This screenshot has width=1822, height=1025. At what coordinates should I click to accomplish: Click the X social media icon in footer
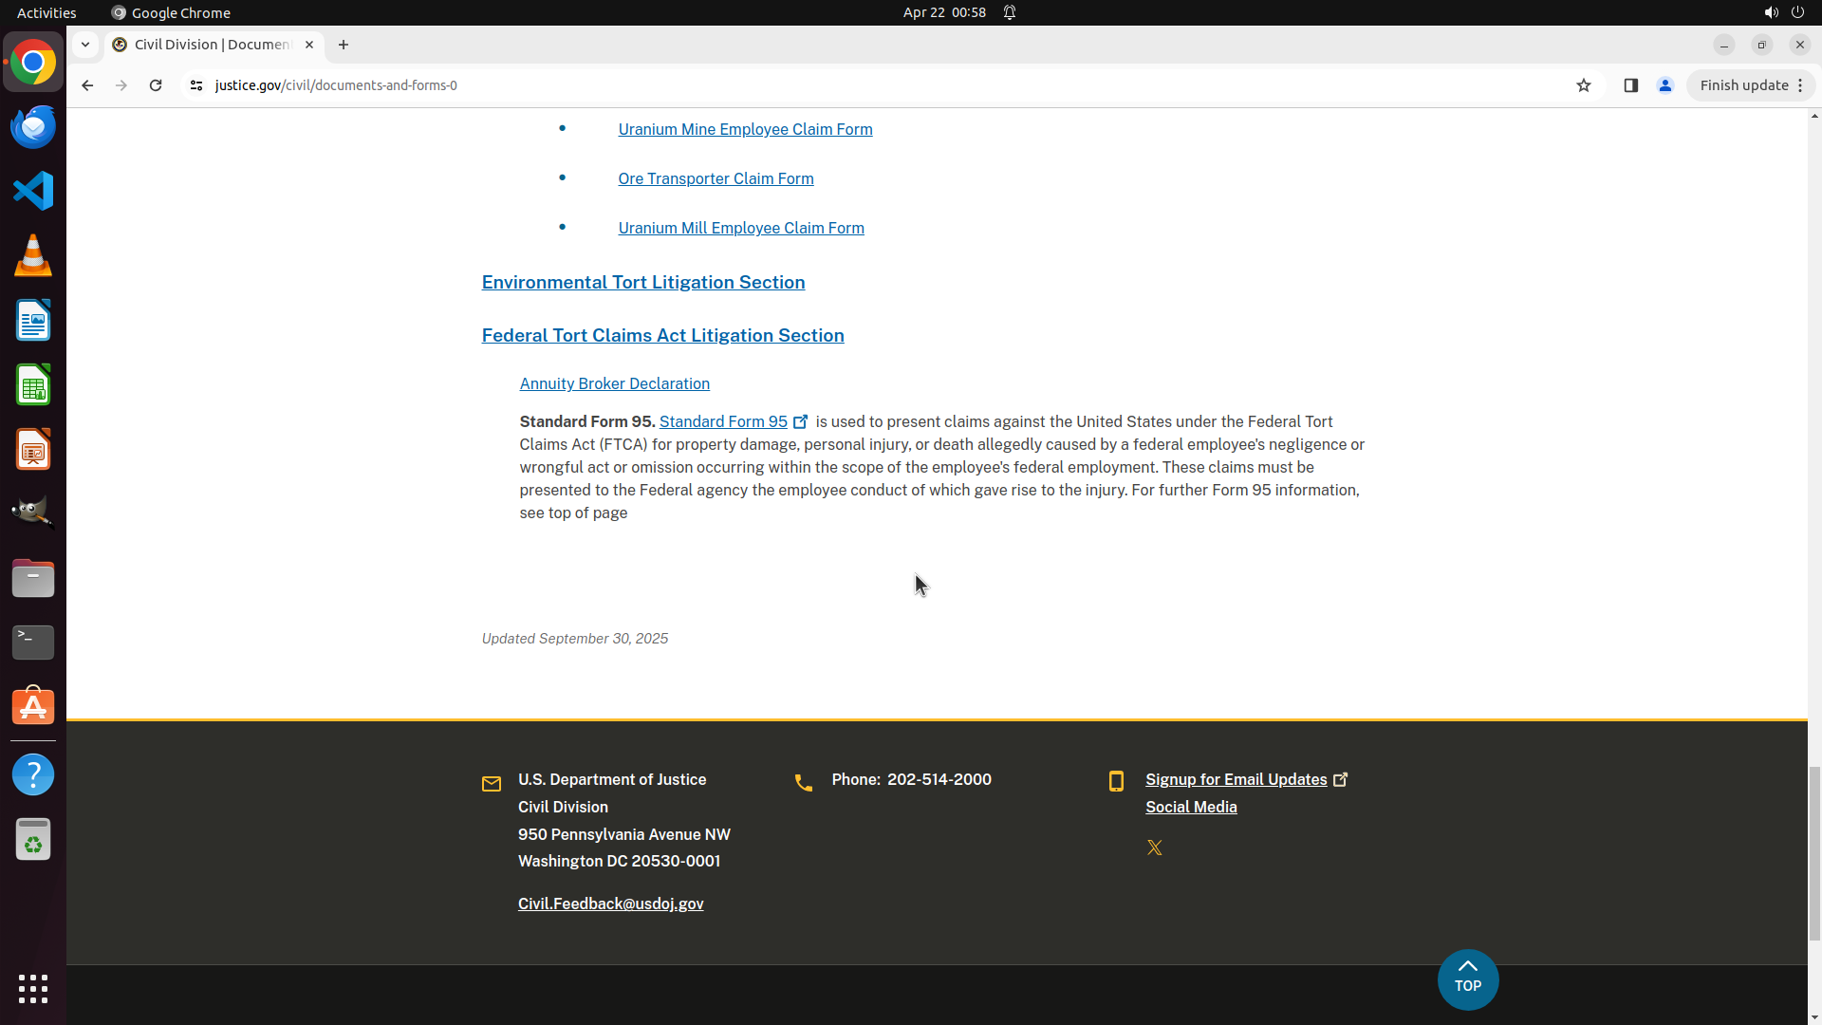(1154, 848)
